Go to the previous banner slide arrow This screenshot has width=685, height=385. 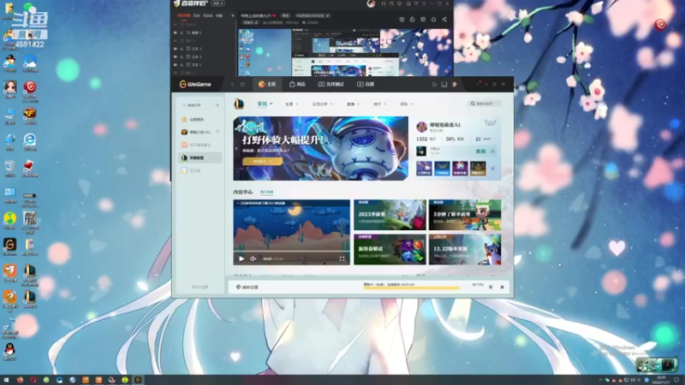pos(237,149)
